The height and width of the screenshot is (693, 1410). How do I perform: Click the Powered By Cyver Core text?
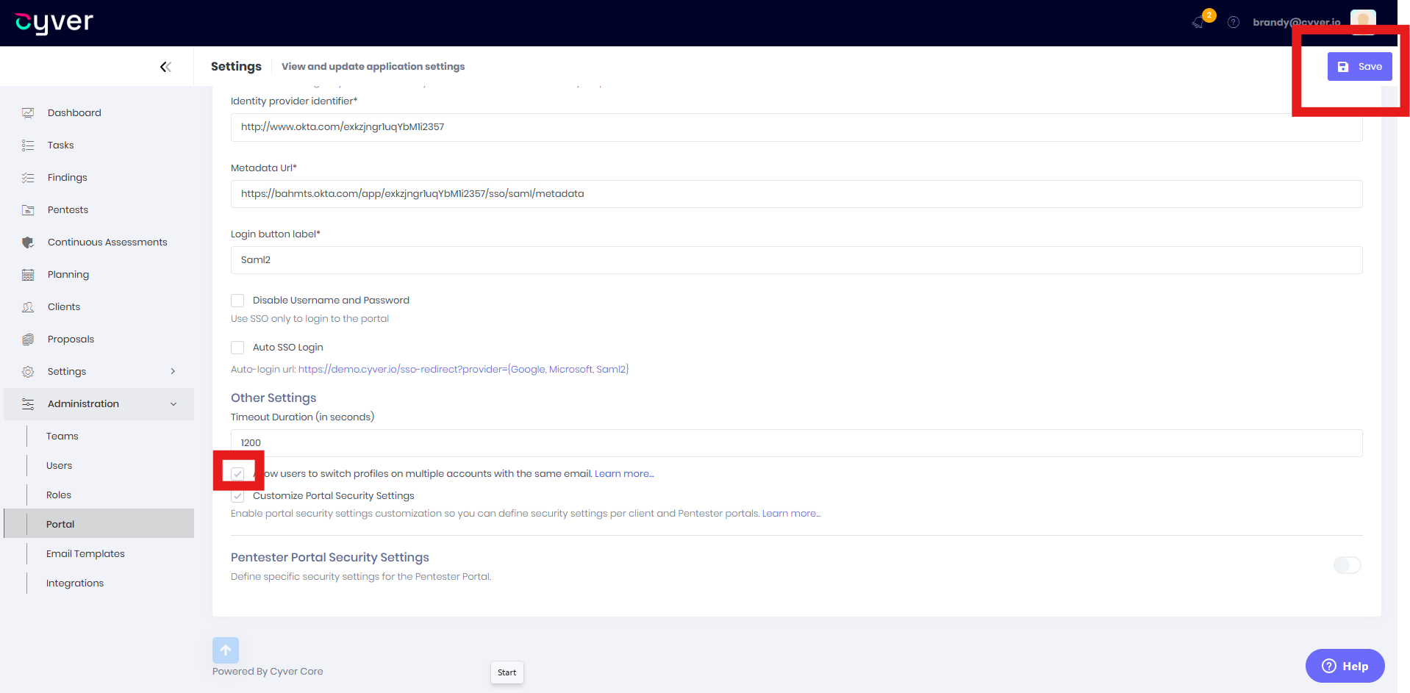[268, 672]
